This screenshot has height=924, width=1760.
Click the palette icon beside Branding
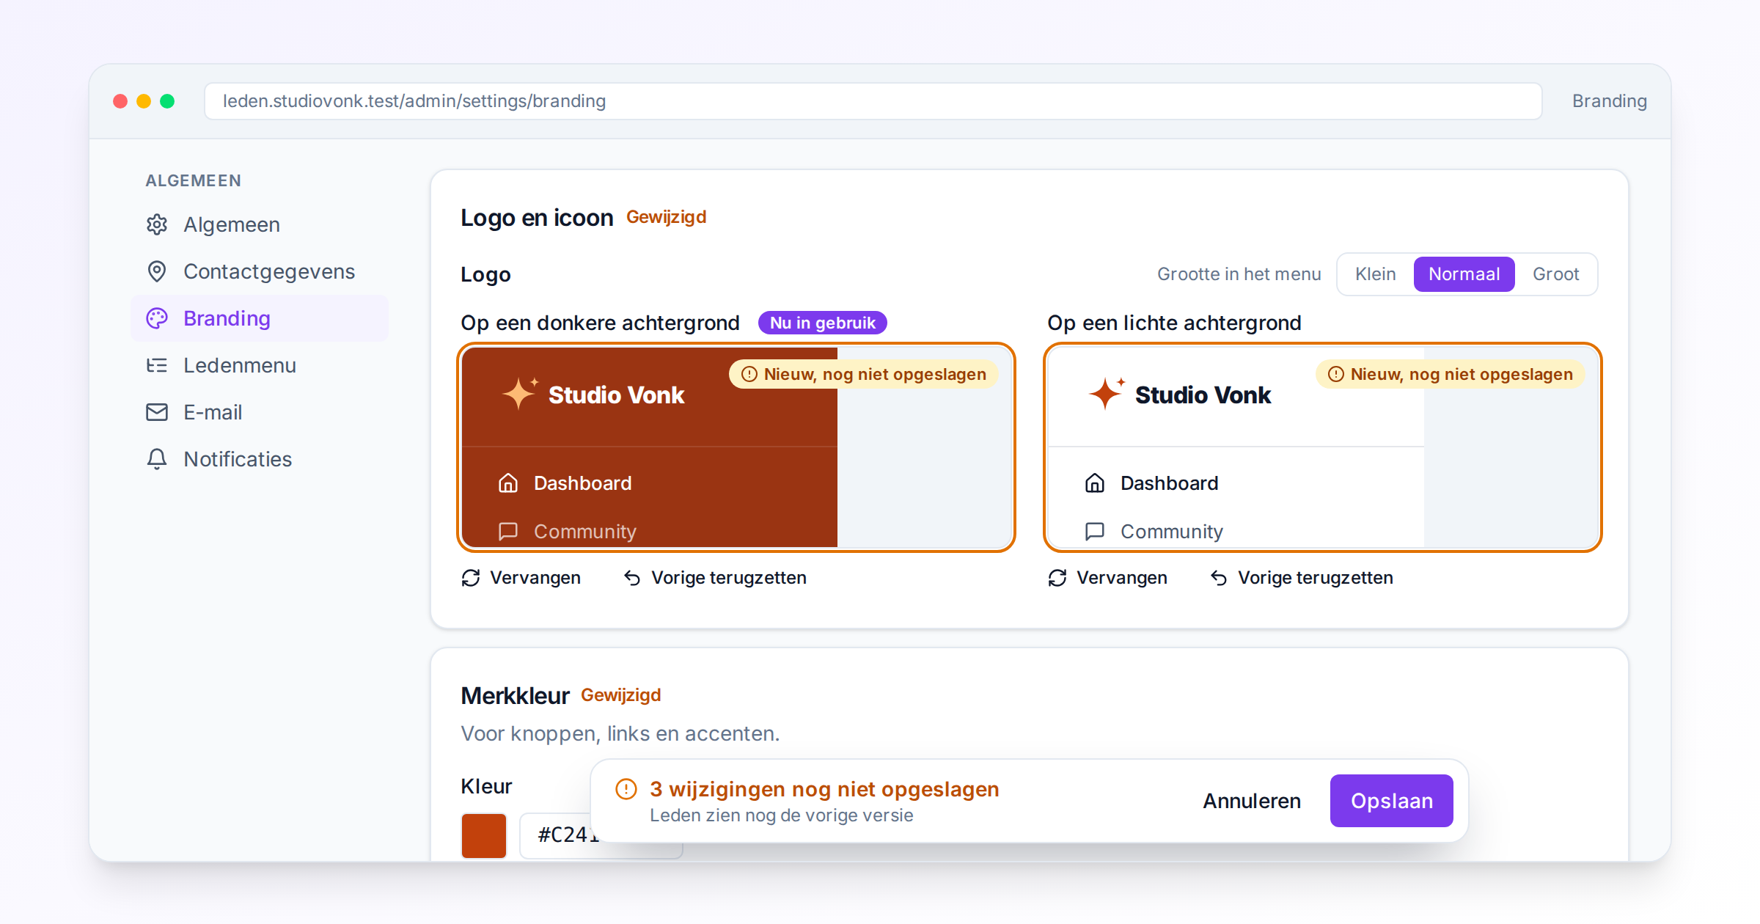[157, 318]
